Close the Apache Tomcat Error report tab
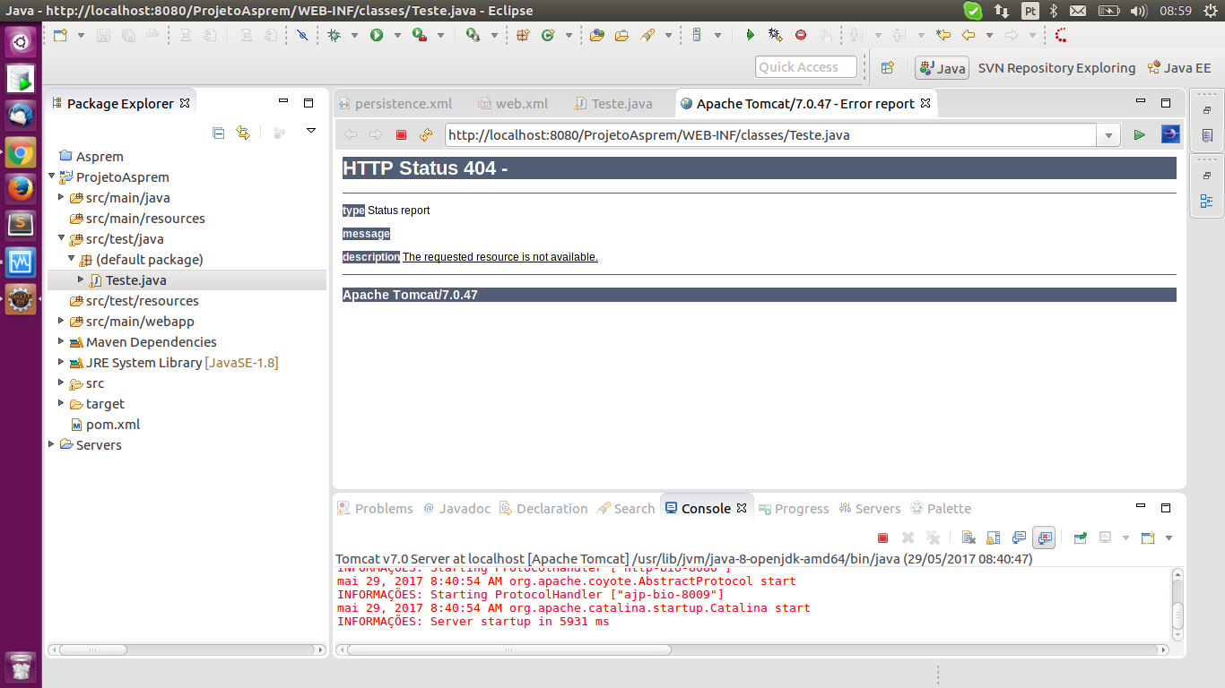 [x=926, y=103]
